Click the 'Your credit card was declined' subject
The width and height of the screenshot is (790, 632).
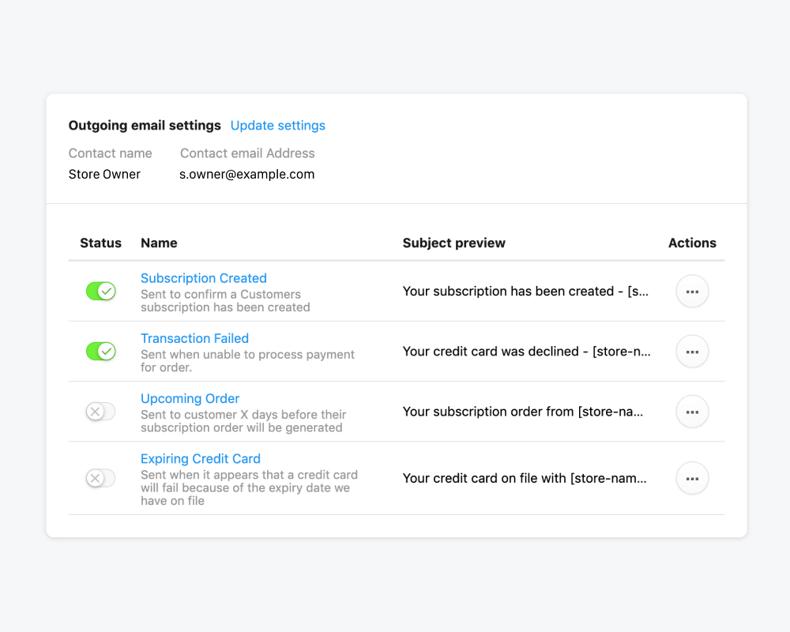click(526, 352)
